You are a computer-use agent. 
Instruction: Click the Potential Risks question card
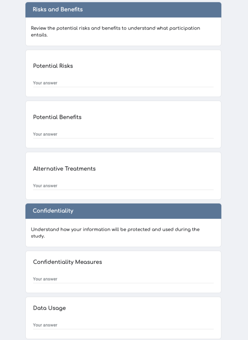[x=123, y=73]
